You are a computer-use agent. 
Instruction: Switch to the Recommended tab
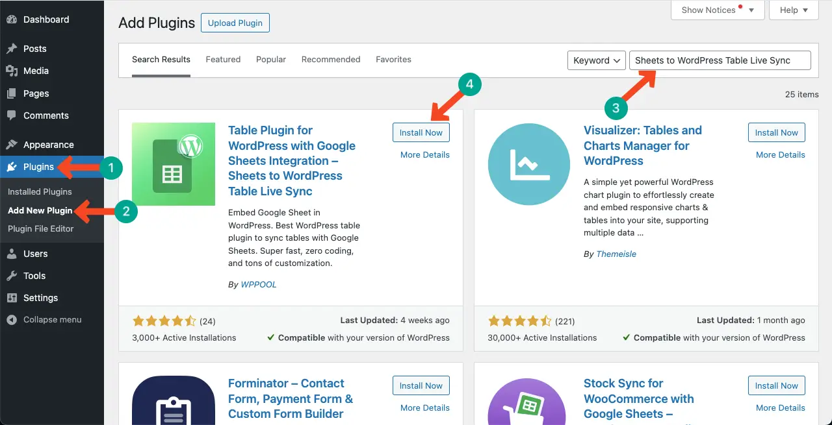pyautogui.click(x=331, y=60)
